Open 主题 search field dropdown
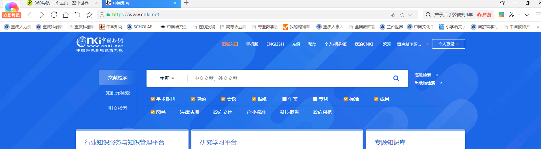The image size is (541, 149). tap(167, 78)
